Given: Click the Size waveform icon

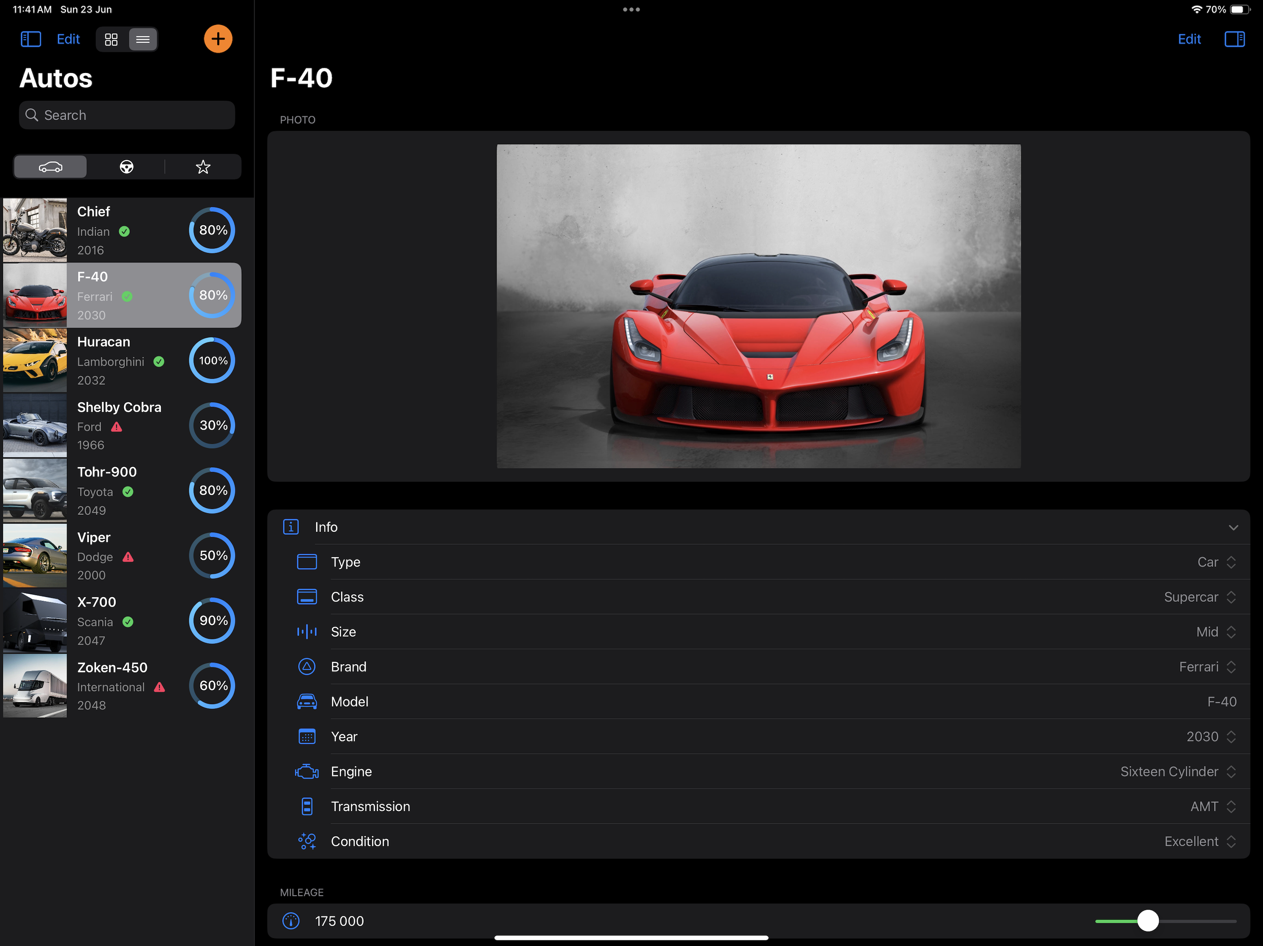Looking at the screenshot, I should coord(307,632).
